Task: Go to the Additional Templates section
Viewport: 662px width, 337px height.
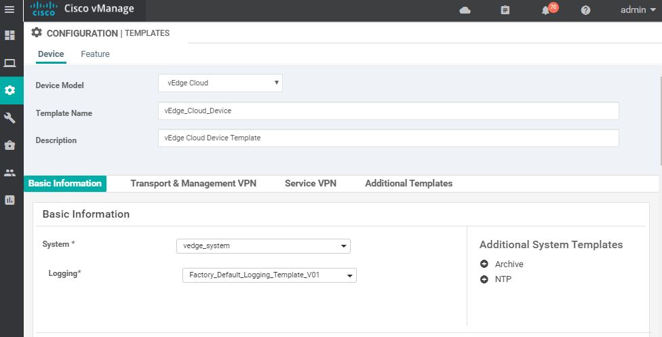Action: tap(409, 183)
